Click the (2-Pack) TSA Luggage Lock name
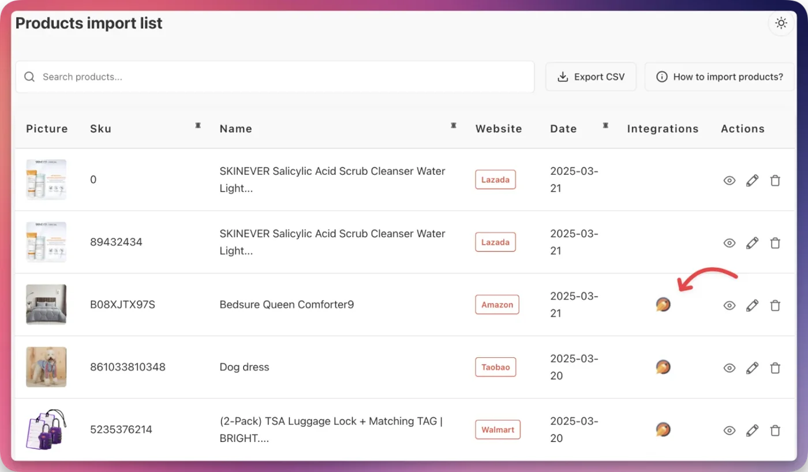Screen dimensions: 808x472 coord(331,430)
